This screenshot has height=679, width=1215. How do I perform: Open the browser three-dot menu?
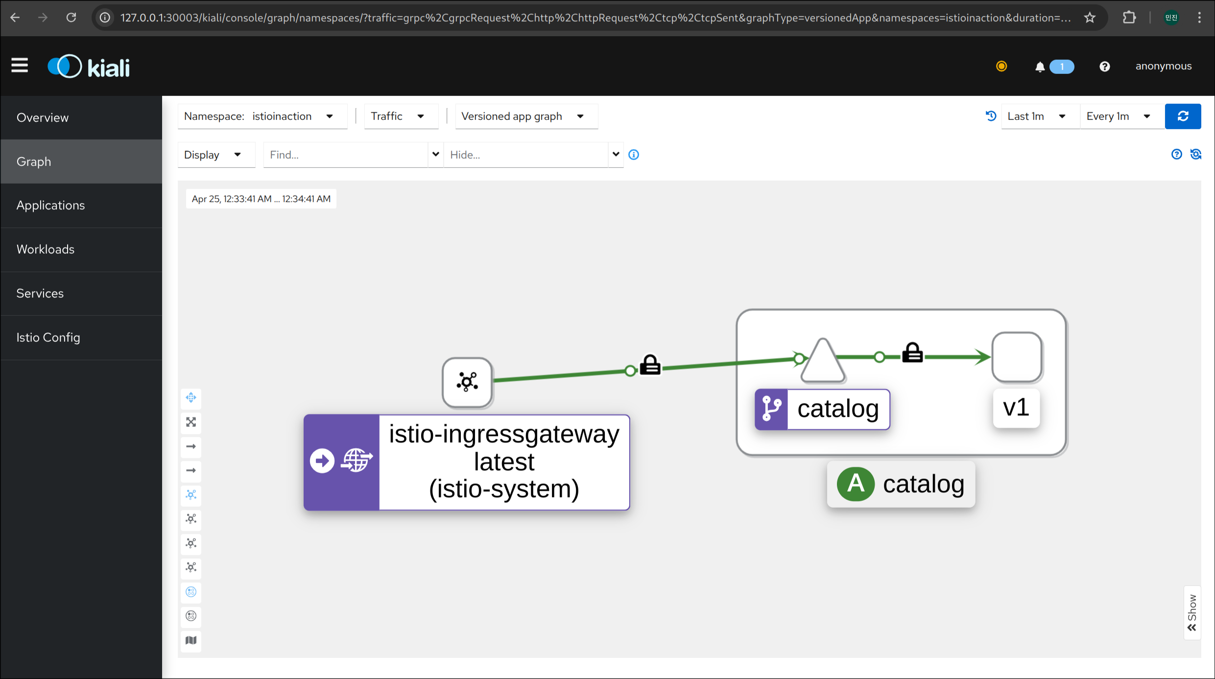[1199, 18]
